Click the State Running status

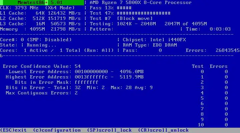pos(28,45)
